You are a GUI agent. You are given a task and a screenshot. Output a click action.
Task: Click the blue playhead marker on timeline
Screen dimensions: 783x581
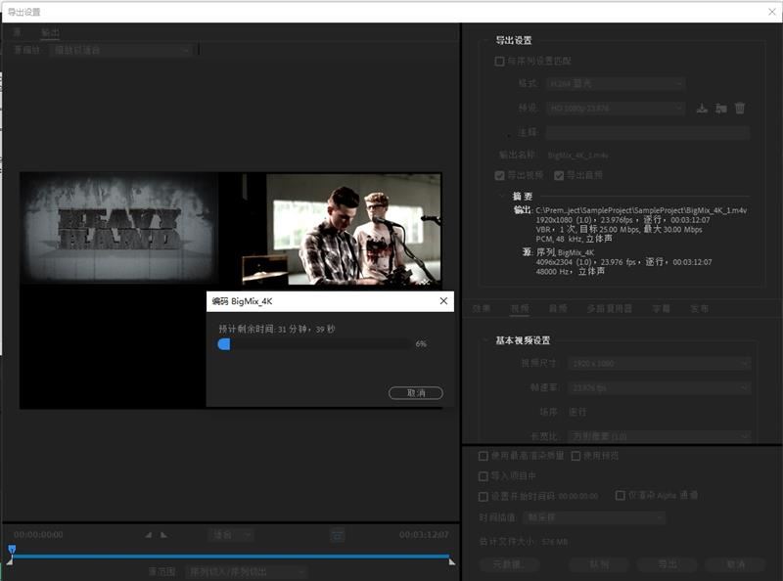(12, 549)
